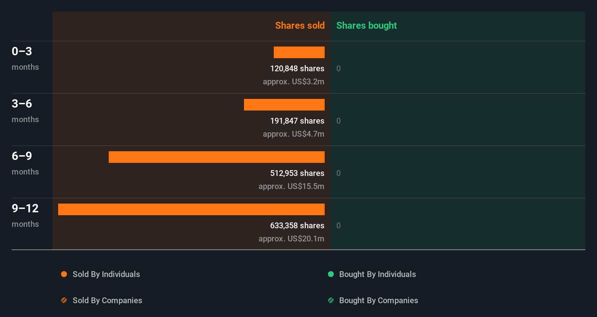This screenshot has width=597, height=317.
Task: Click the bought value 0 in 0–3 months row
Action: coord(338,68)
